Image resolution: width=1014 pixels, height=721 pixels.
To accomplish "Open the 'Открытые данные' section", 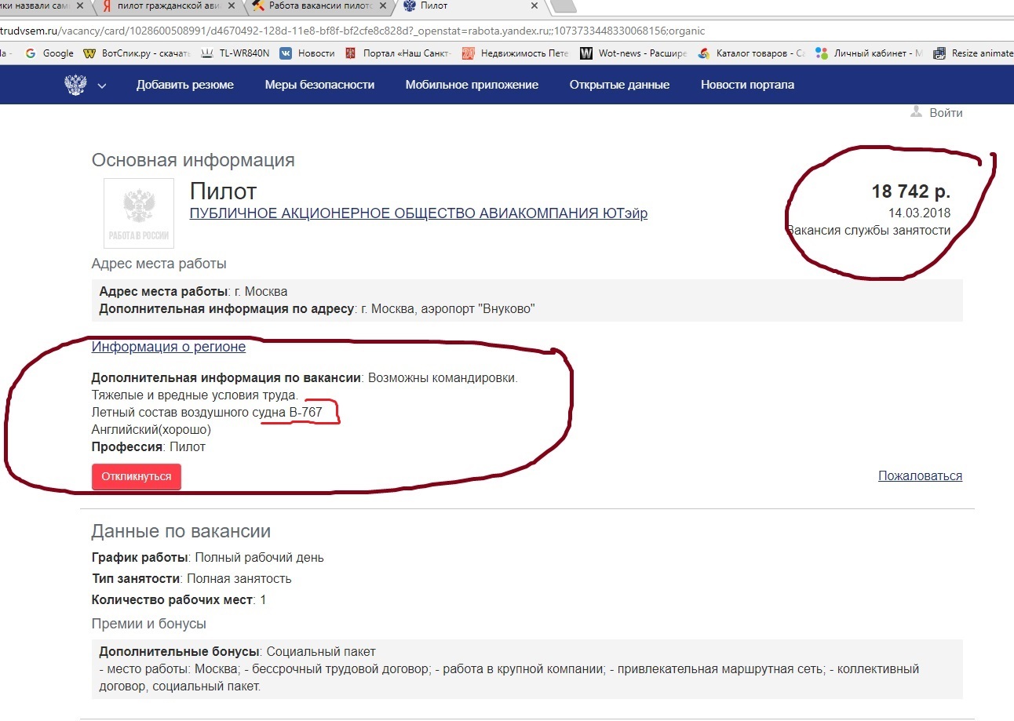I will (619, 85).
